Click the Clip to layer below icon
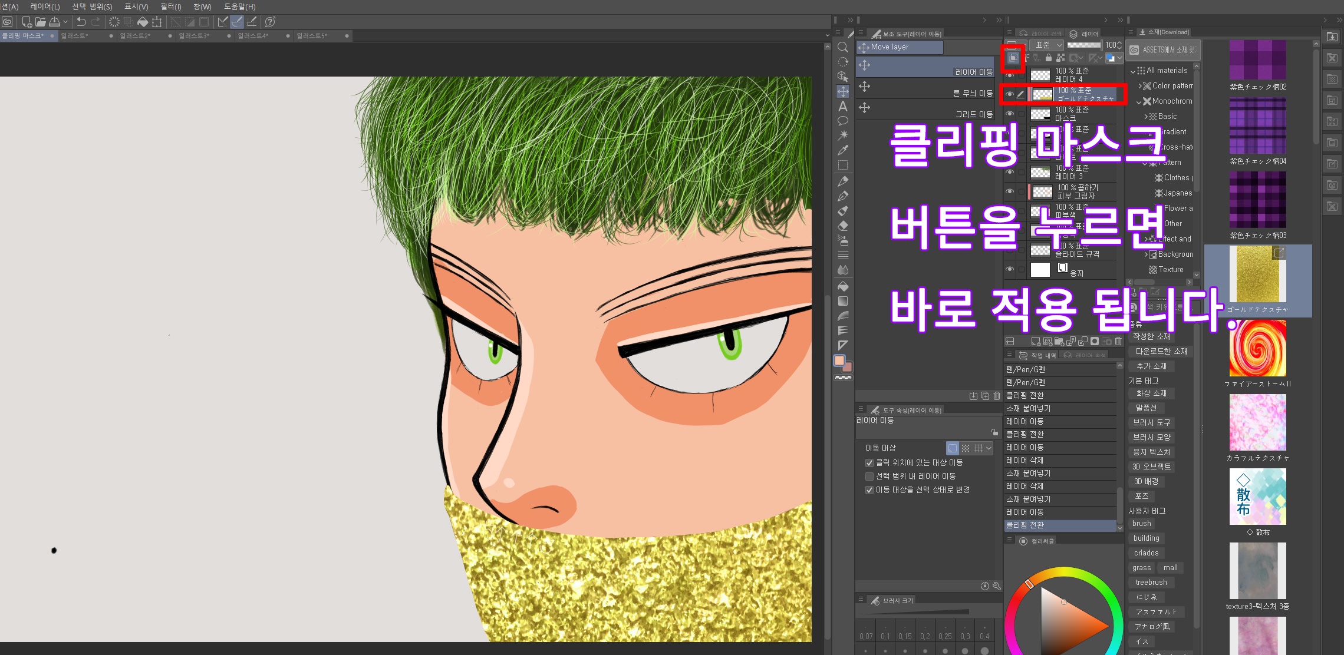Viewport: 1344px width, 655px height. pyautogui.click(x=1013, y=58)
